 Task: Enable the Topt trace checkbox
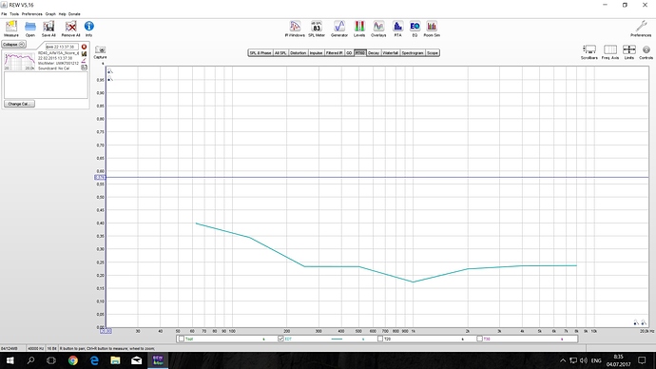tap(182, 339)
